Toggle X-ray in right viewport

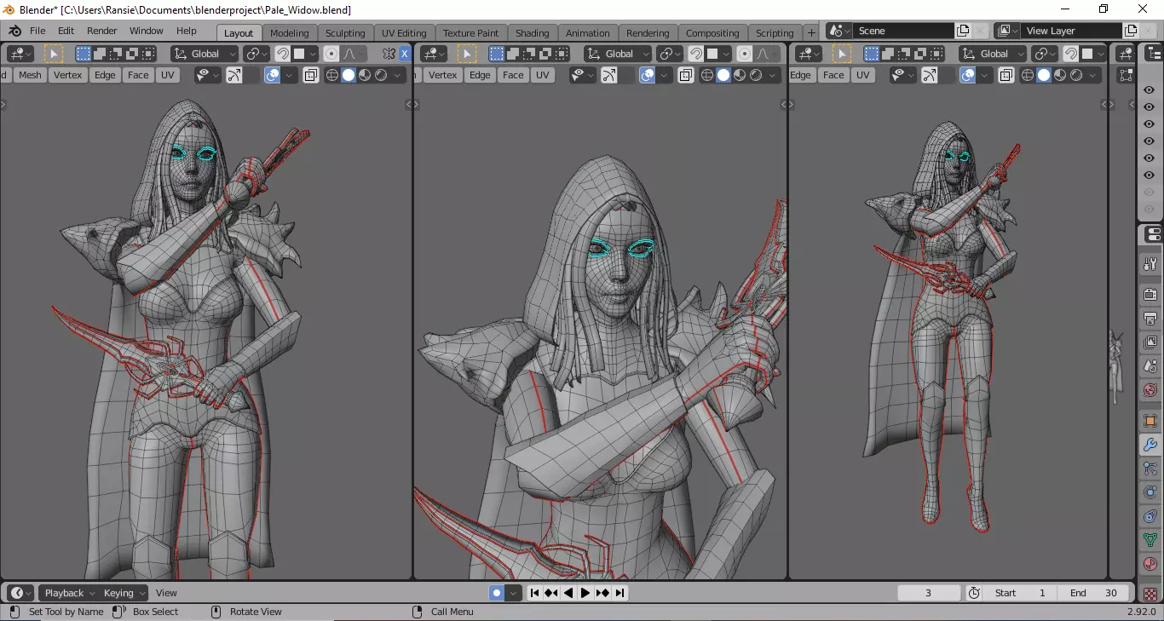(1006, 75)
